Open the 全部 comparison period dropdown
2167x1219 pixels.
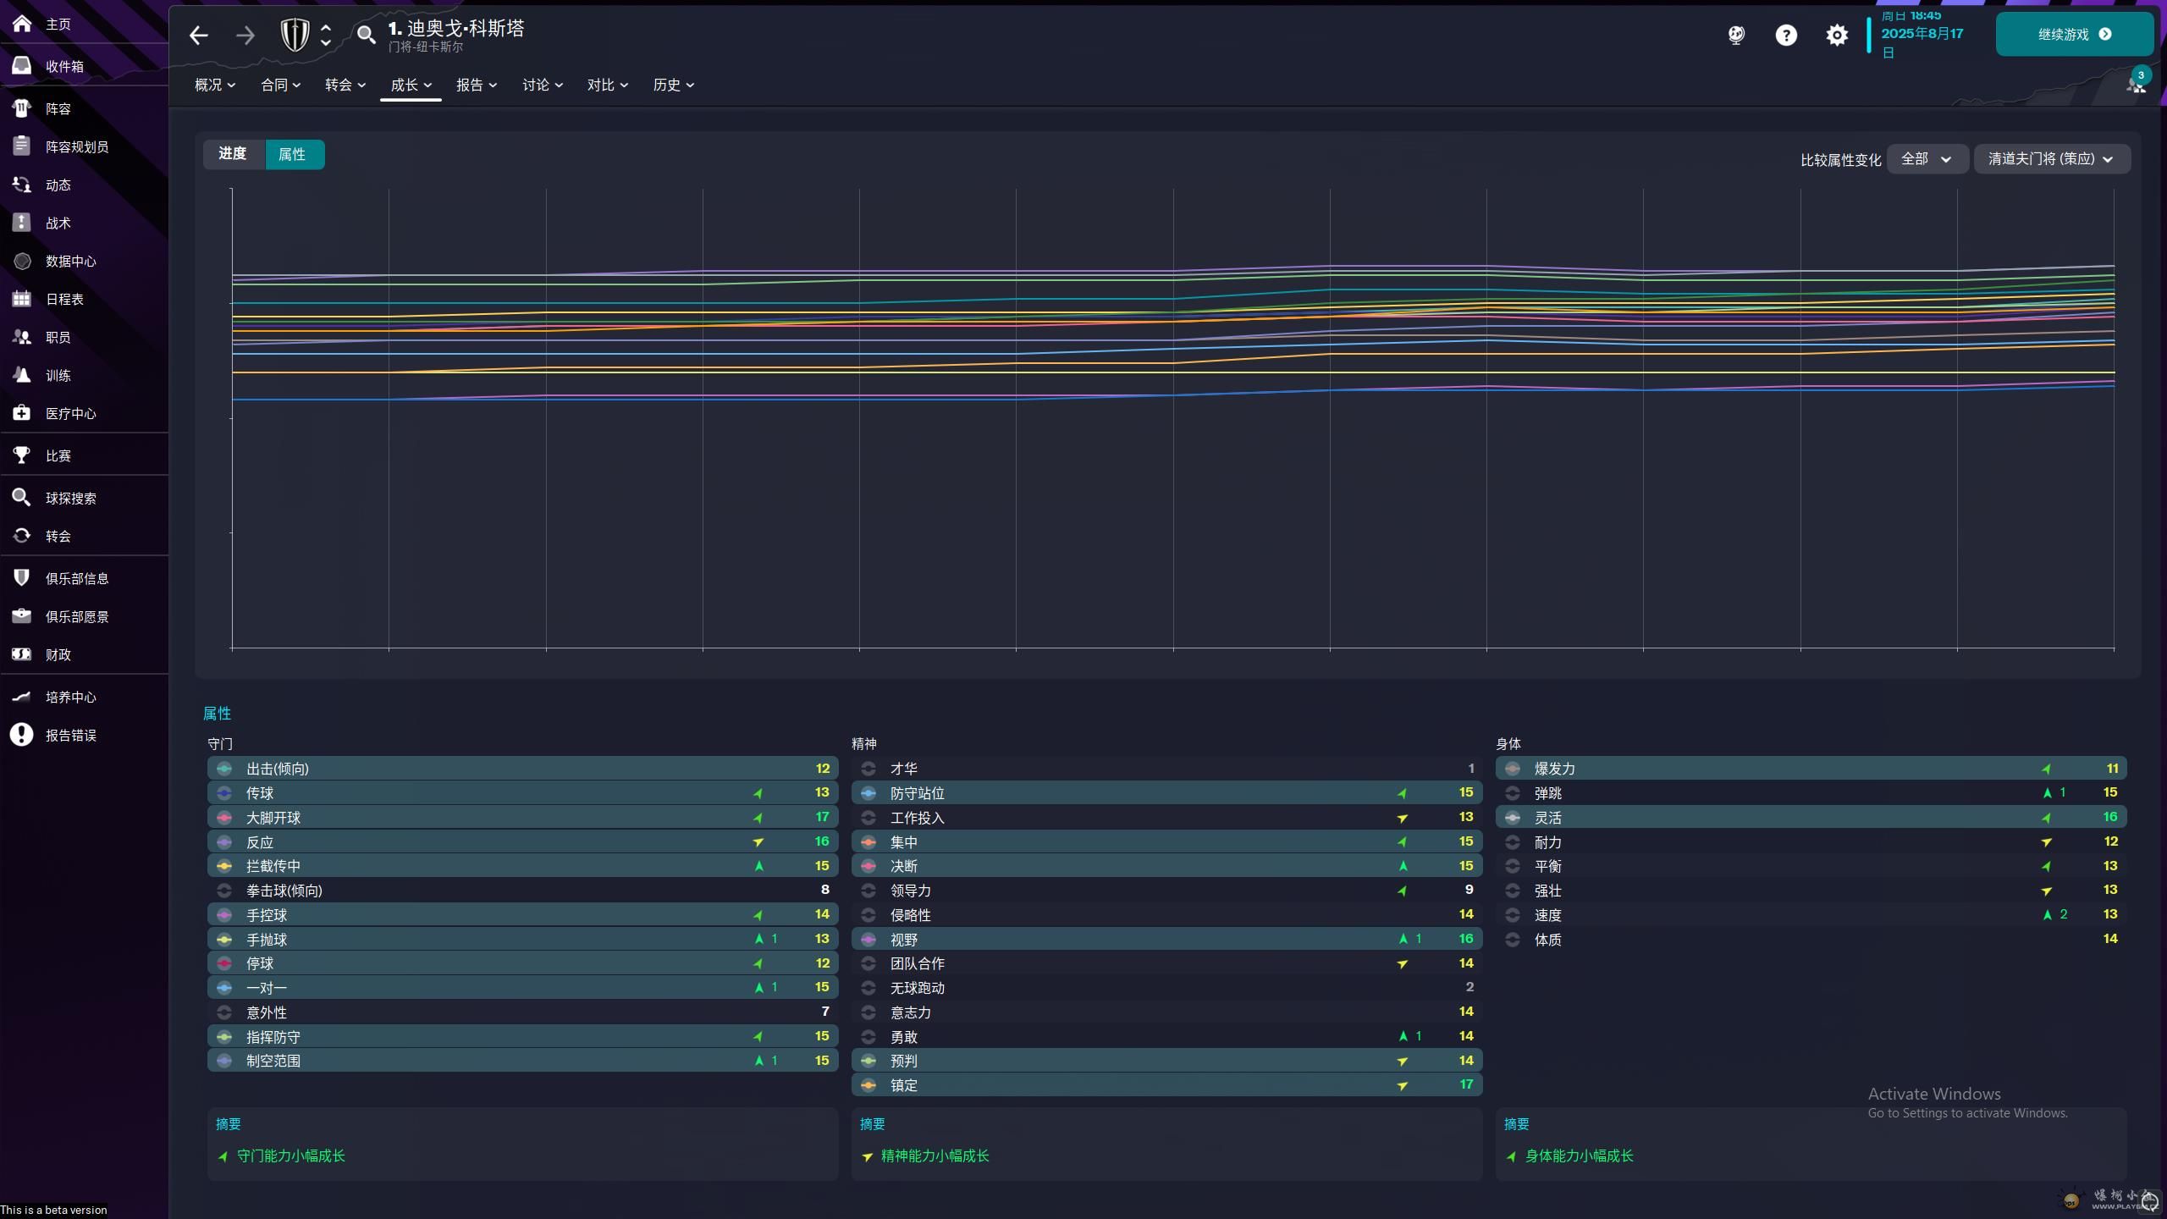tap(1927, 159)
